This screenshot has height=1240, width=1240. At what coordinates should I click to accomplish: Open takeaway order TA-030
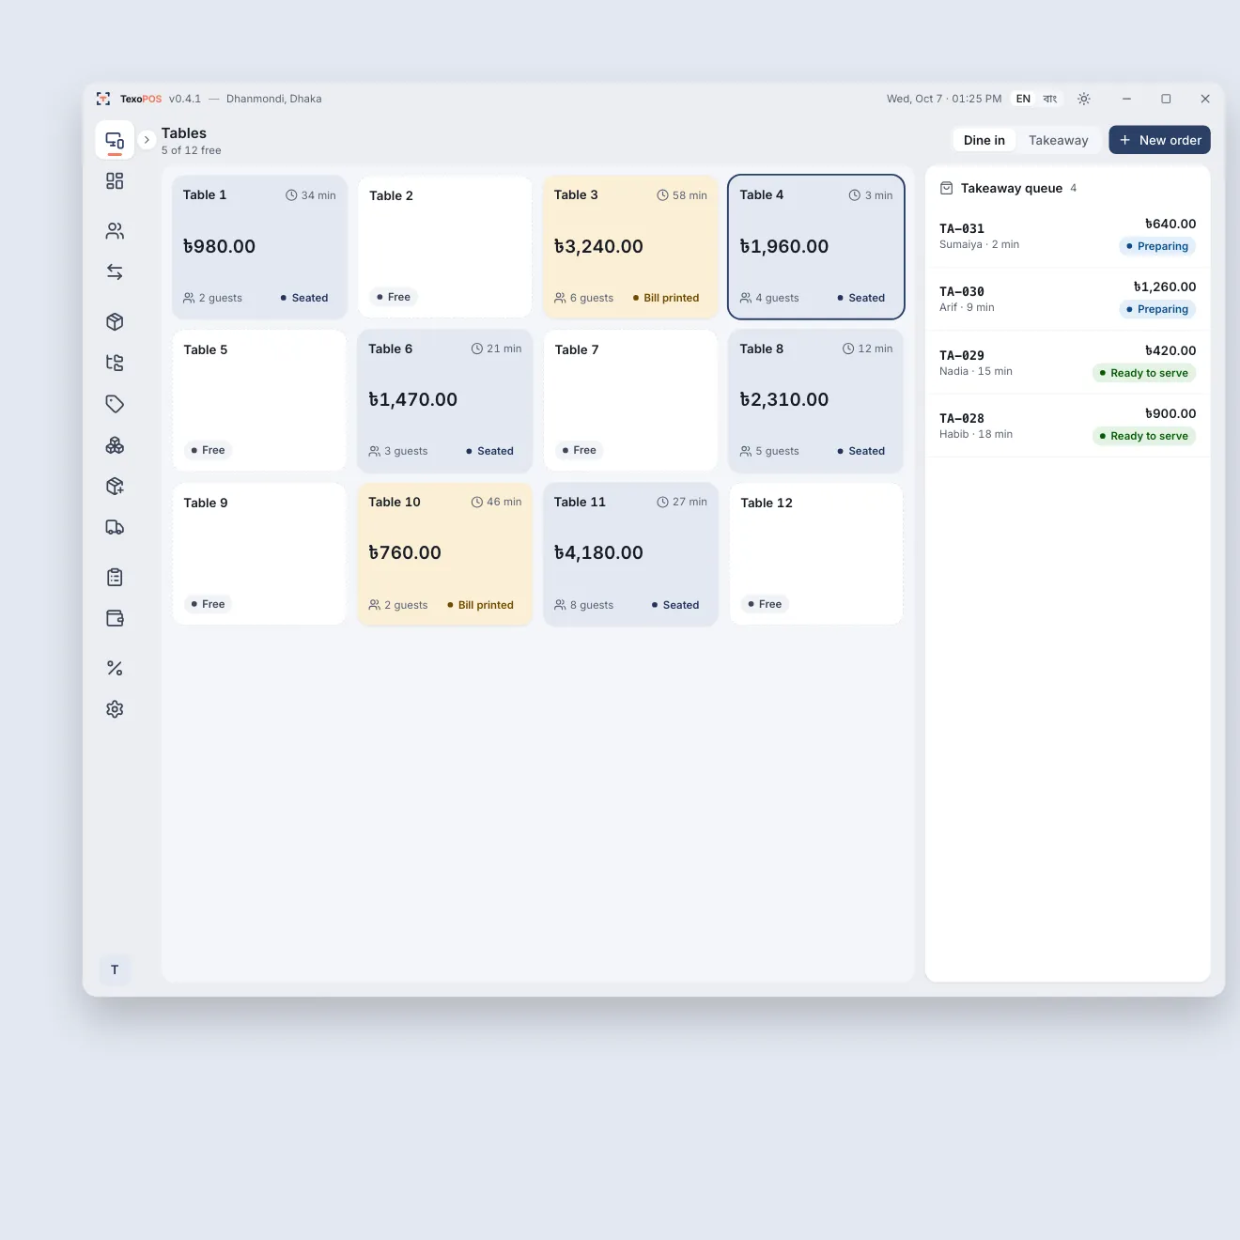point(1067,299)
